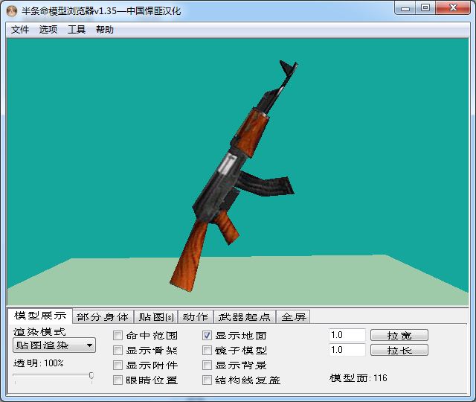
Task: Click the length scale field beside 拉长
Action: [347, 350]
